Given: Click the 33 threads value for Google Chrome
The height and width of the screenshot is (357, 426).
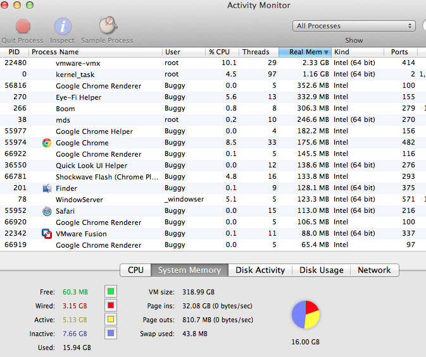Looking at the screenshot, I should tap(272, 142).
